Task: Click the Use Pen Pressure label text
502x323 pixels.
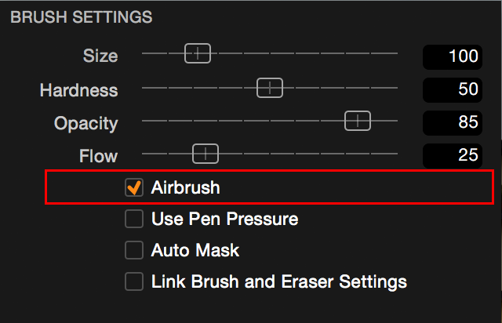Action: tap(225, 219)
